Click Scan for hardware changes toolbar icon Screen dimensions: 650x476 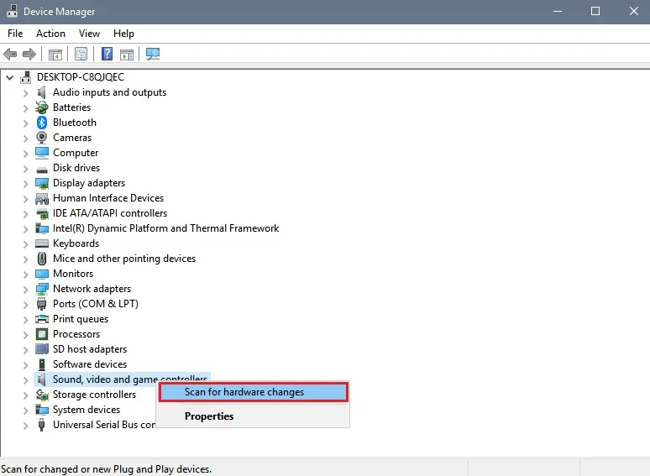(153, 55)
